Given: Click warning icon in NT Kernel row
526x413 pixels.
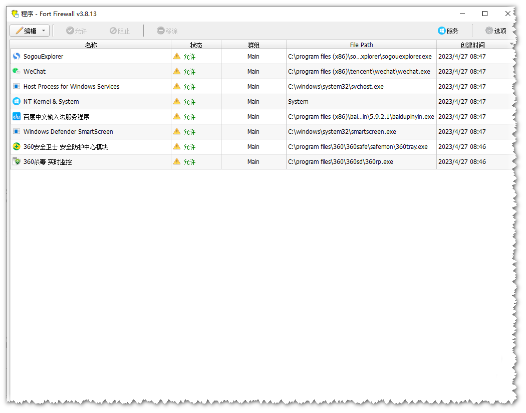Looking at the screenshot, I should tap(177, 101).
